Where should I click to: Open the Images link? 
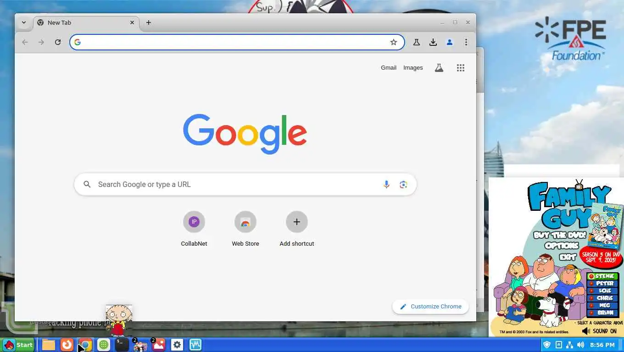[x=413, y=68]
